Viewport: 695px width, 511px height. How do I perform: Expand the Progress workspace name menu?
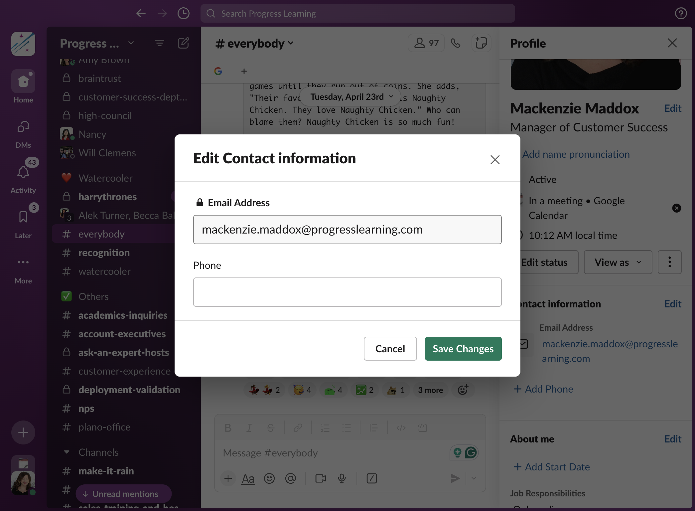pyautogui.click(x=97, y=43)
